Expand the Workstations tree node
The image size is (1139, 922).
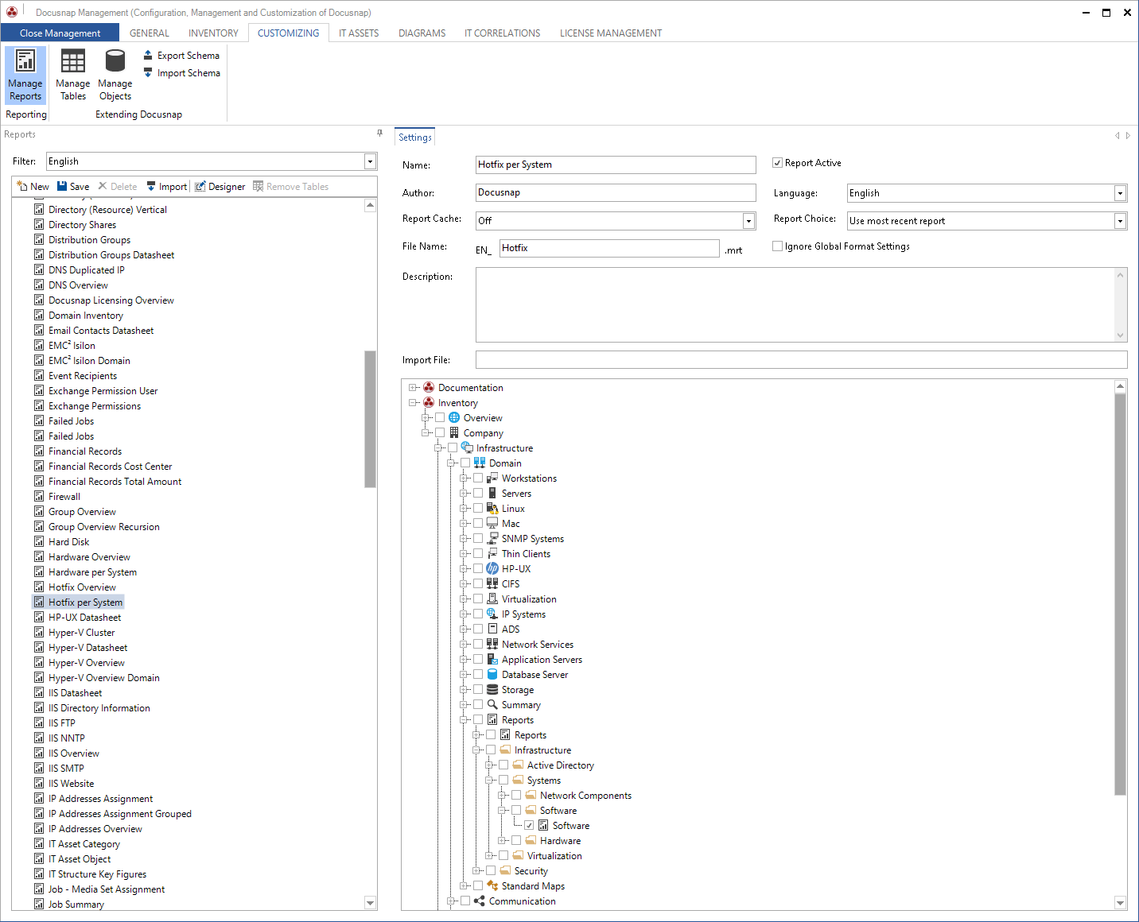click(x=464, y=478)
